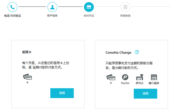Click the active payment method step icon
The width and height of the screenshot is (170, 110).
click(89, 7)
